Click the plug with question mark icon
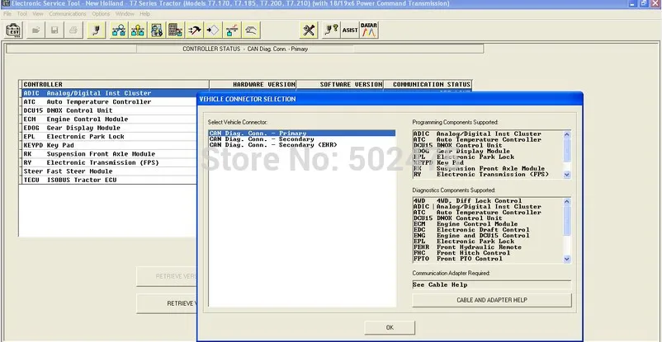 tap(331, 30)
